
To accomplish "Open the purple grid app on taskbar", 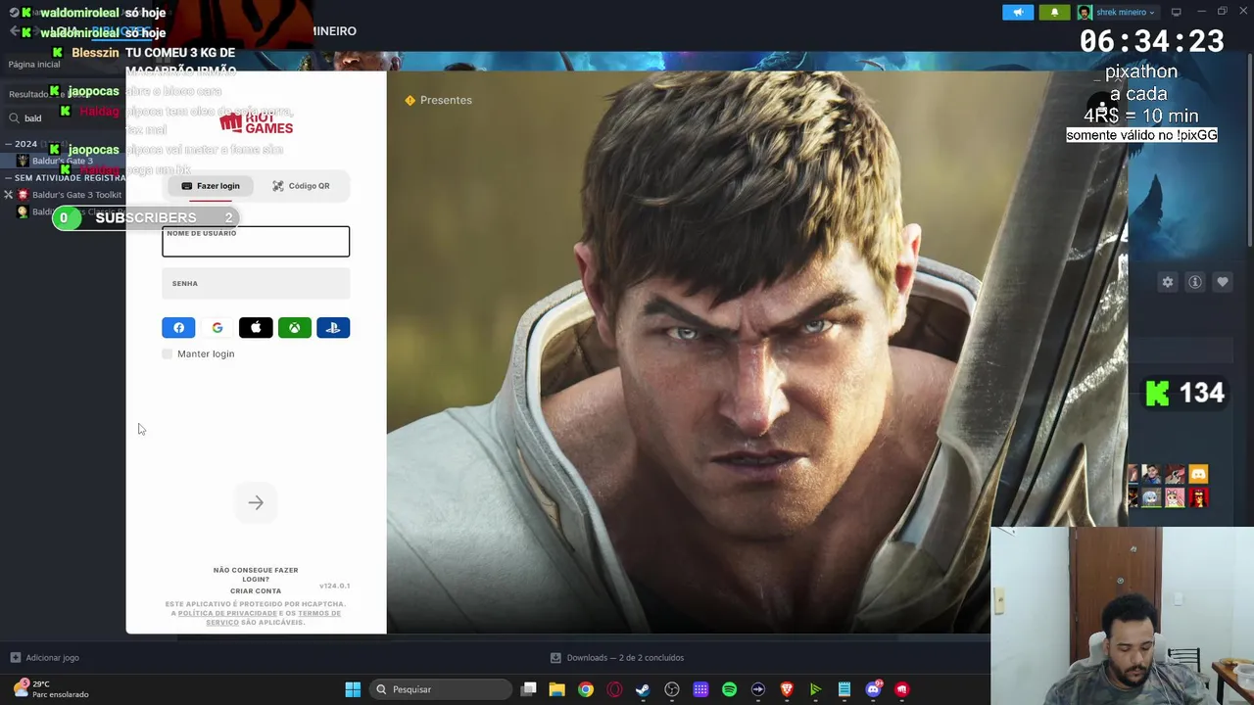I will (x=700, y=689).
